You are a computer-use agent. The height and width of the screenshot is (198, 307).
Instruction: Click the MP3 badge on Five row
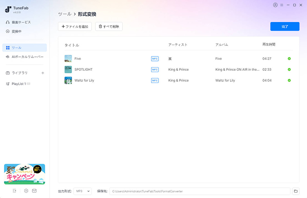155,59
